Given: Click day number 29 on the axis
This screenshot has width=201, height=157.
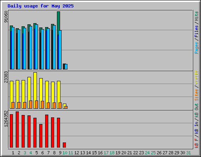Looking at the screenshot, I should click(x=177, y=153).
